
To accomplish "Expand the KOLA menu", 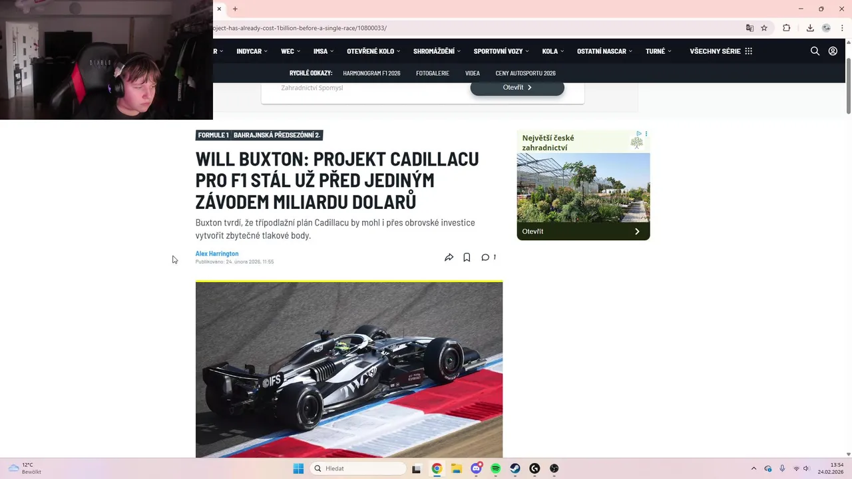I will [553, 51].
